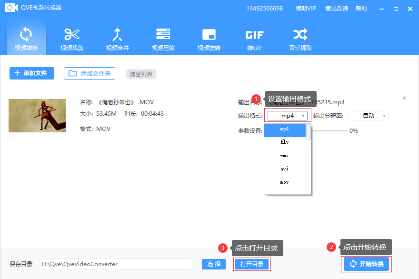Open the 帮助 help menu

(361, 9)
